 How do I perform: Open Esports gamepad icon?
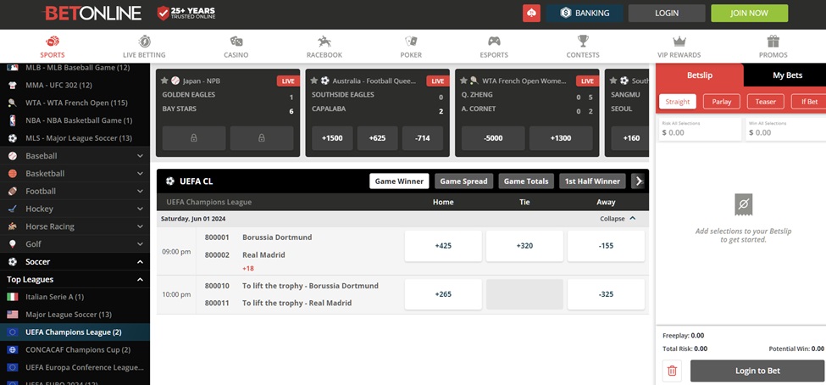[x=494, y=42]
